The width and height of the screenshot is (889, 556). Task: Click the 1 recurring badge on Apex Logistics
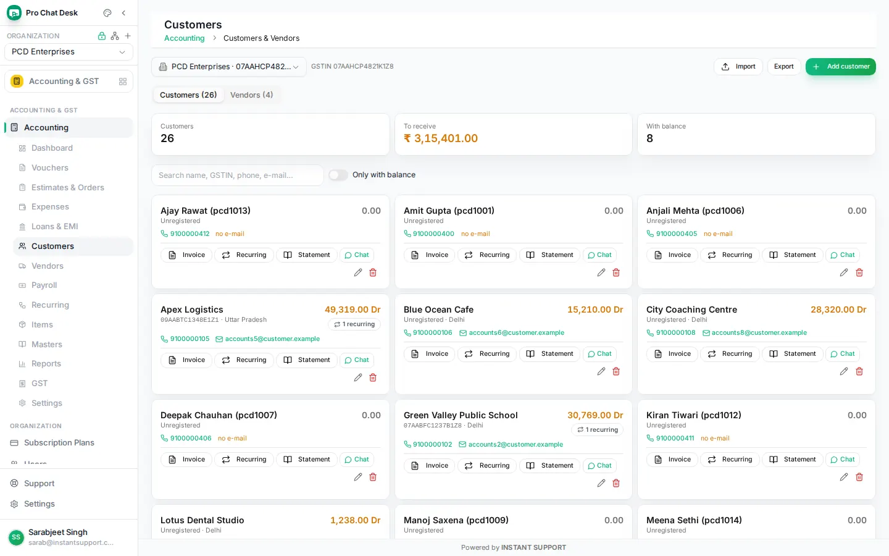(x=354, y=324)
